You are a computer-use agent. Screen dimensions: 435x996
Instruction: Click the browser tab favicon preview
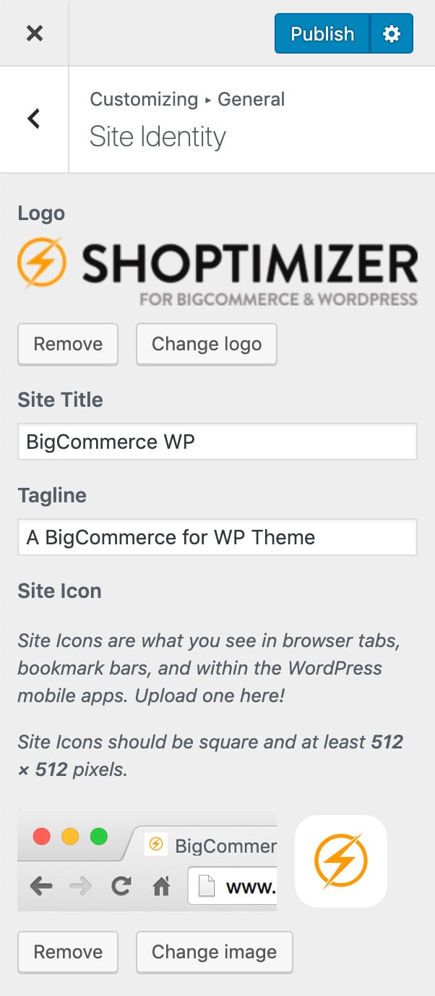(x=155, y=844)
